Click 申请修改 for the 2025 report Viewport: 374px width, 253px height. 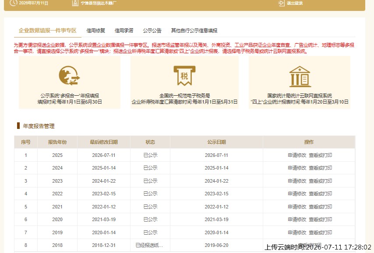point(297,155)
